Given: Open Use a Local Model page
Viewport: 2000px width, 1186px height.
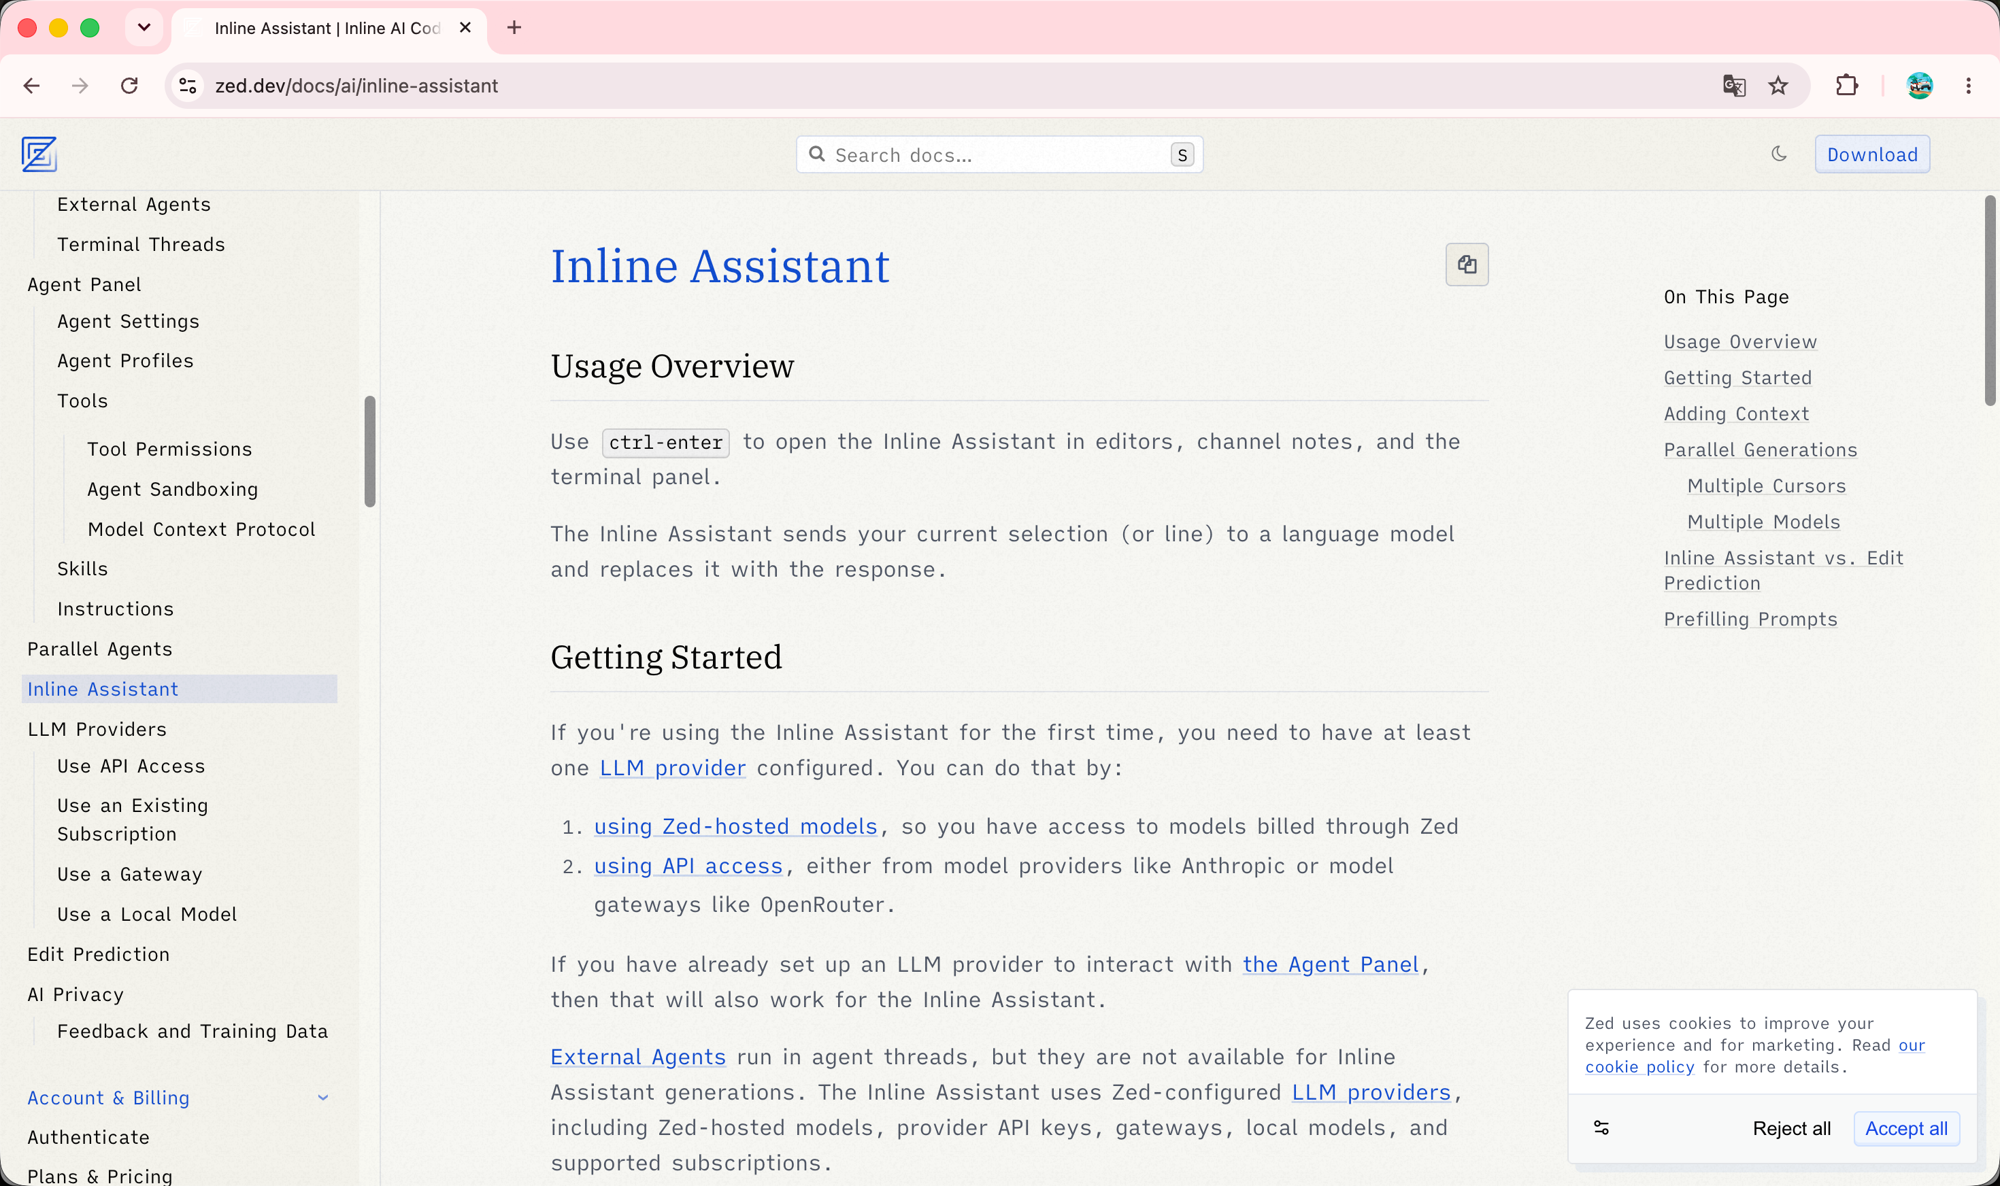Looking at the screenshot, I should [147, 914].
